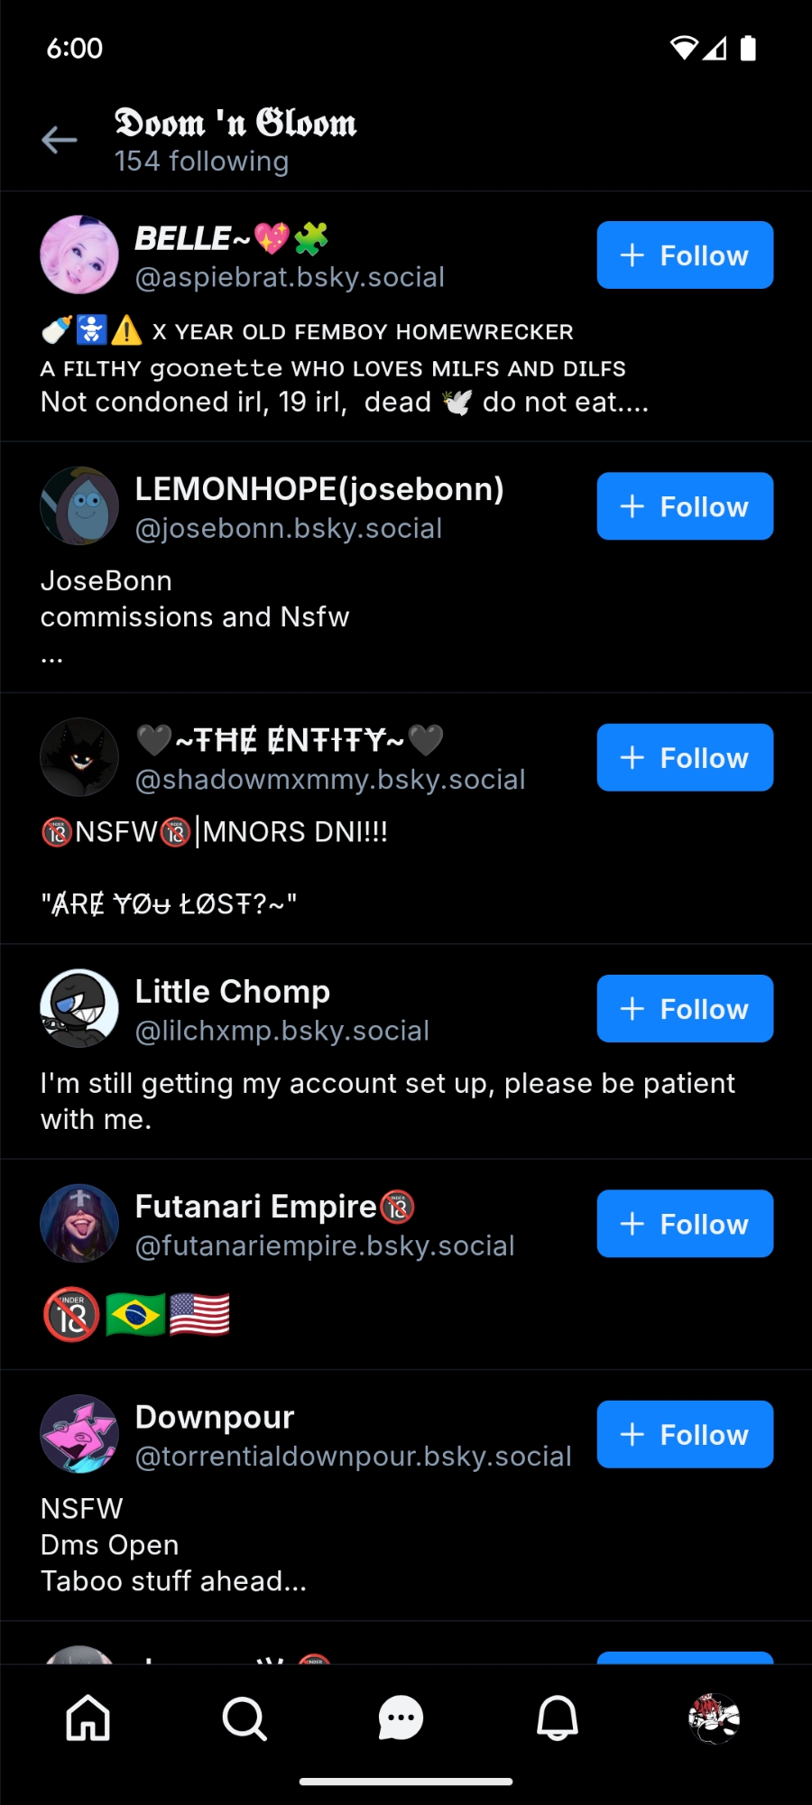Open your profile avatar in bottom bar
This screenshot has width=812, height=1805.
pos(714,1717)
